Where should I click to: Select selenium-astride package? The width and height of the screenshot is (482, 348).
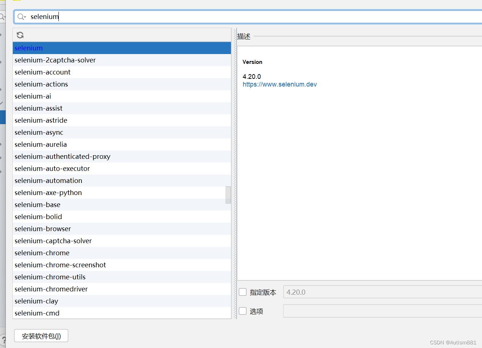[122, 120]
